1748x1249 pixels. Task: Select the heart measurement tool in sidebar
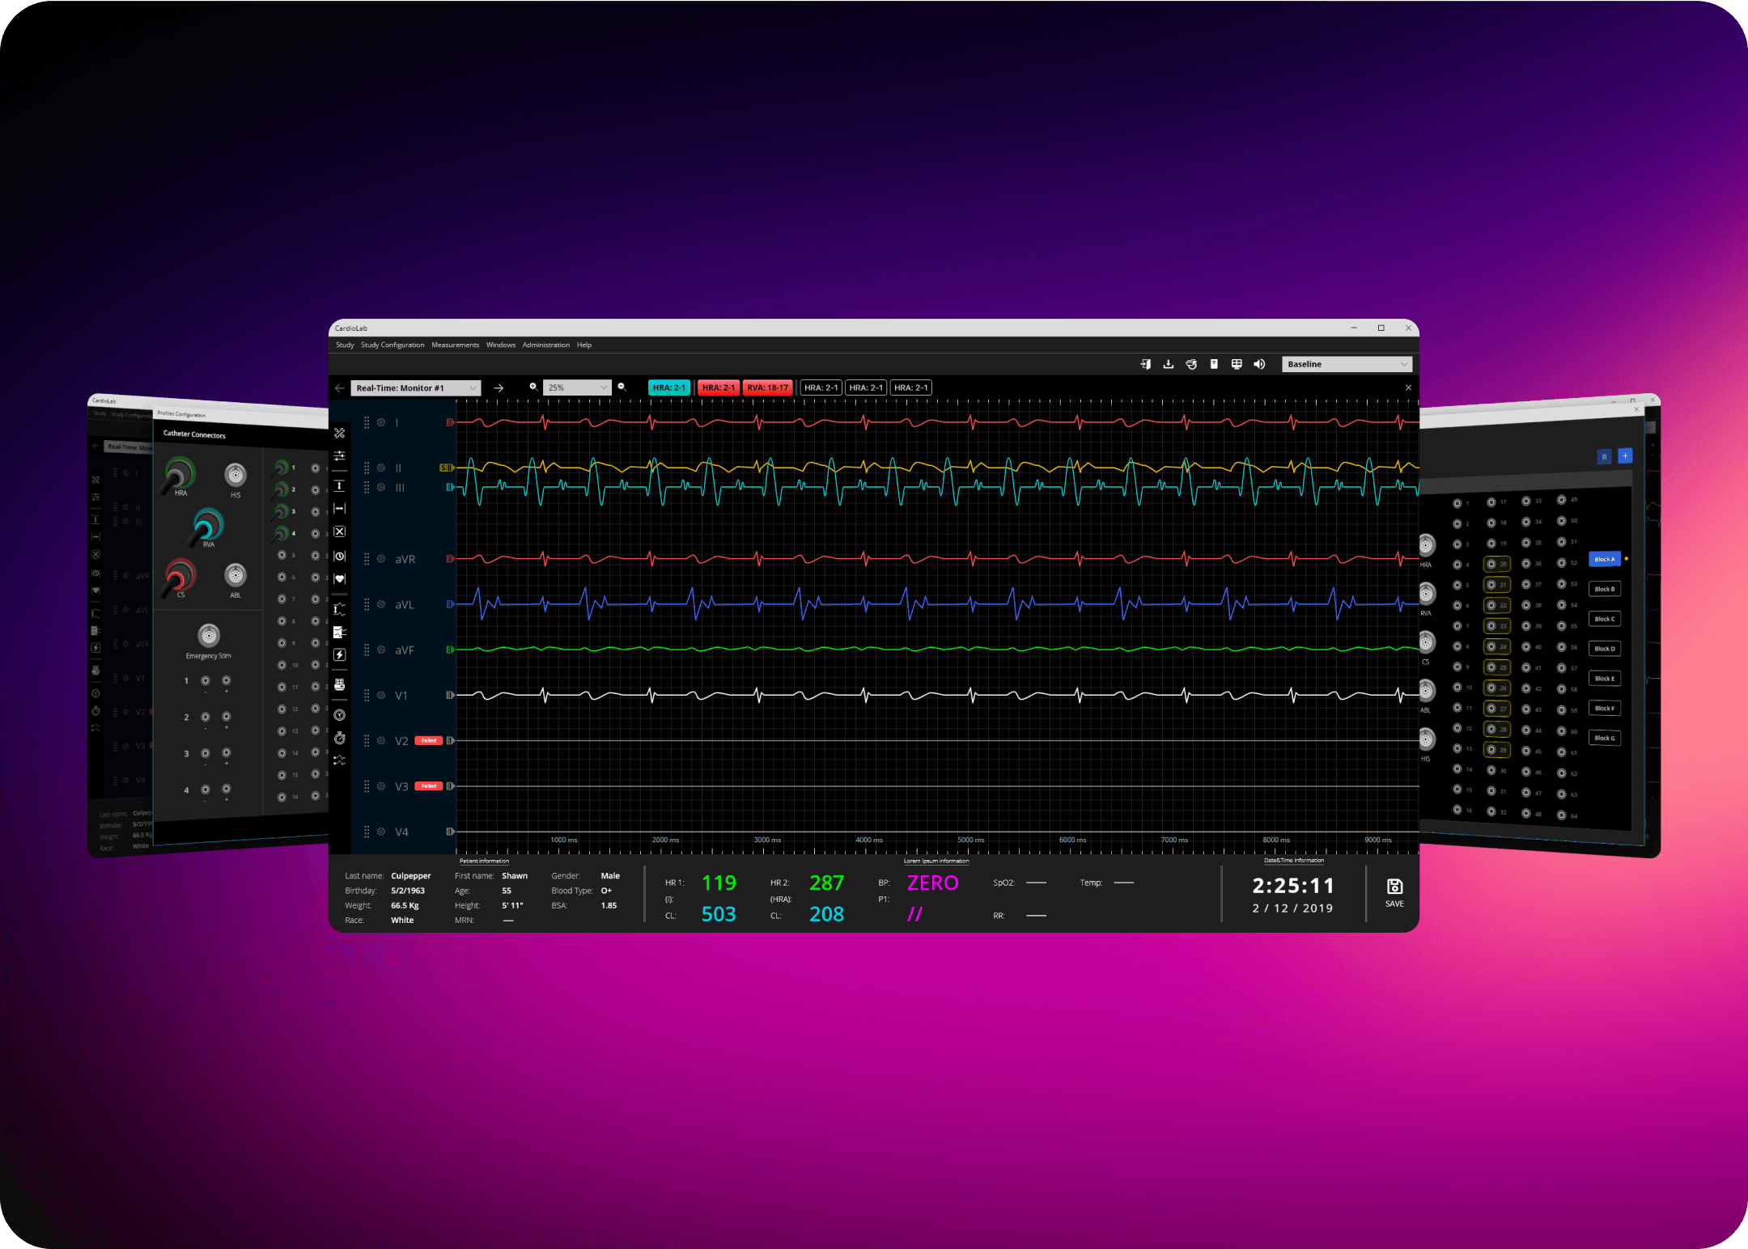(340, 579)
